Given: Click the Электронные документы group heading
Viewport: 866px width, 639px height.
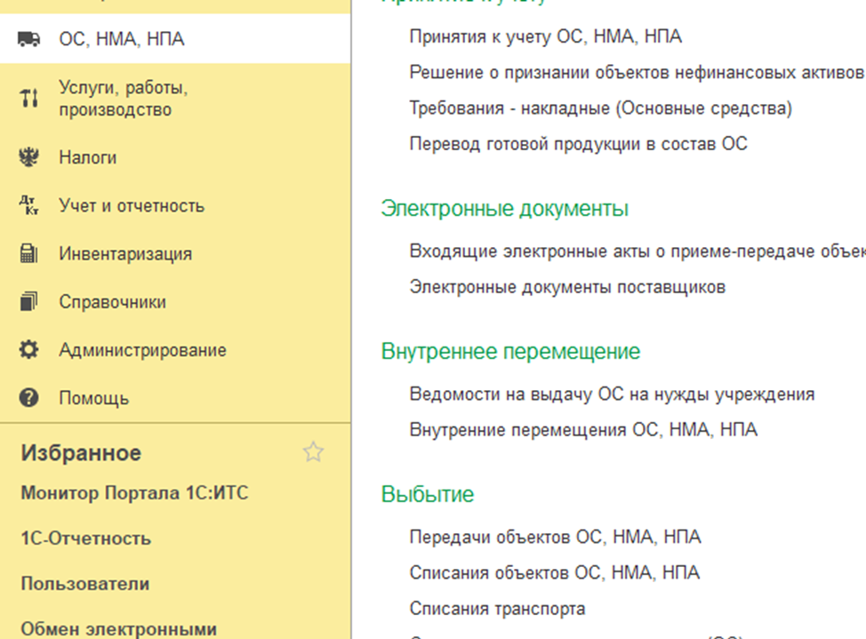Looking at the screenshot, I should 504,209.
